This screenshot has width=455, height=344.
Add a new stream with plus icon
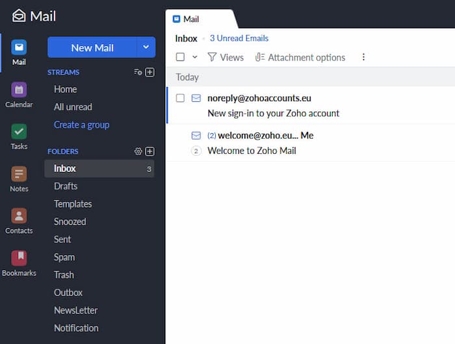[150, 72]
